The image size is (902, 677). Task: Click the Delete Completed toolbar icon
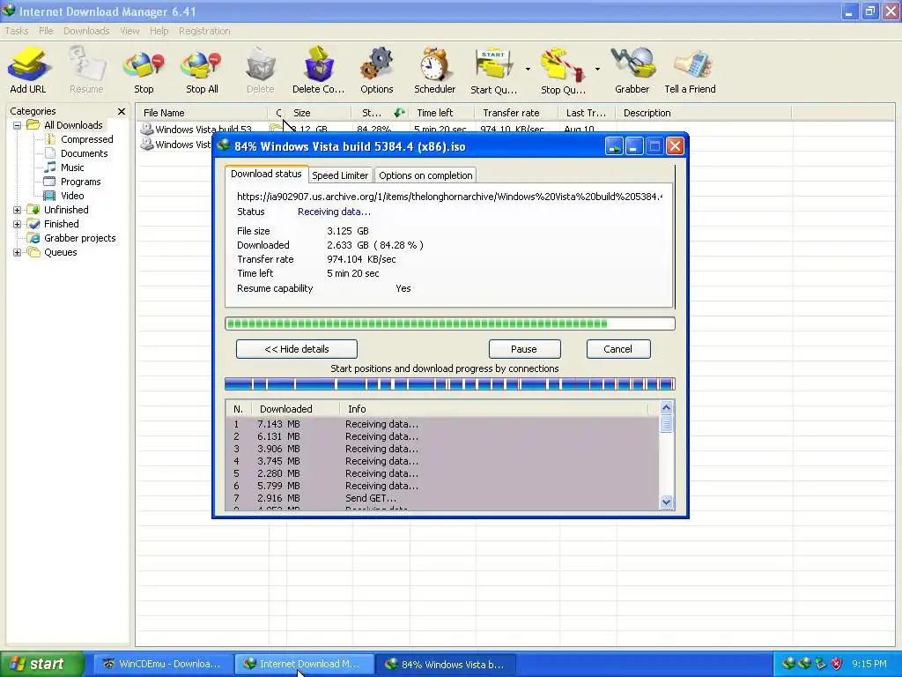pos(318,71)
